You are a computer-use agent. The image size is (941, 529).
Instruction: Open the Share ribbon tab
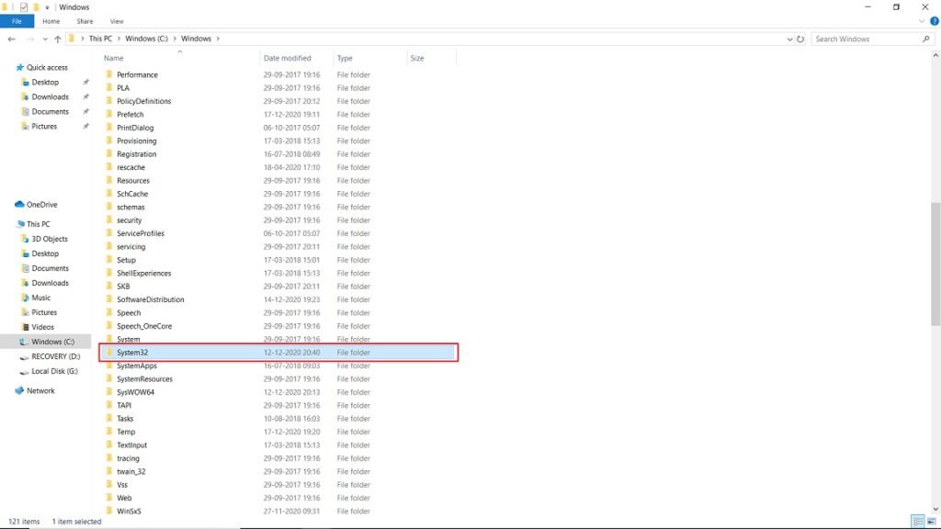[85, 21]
